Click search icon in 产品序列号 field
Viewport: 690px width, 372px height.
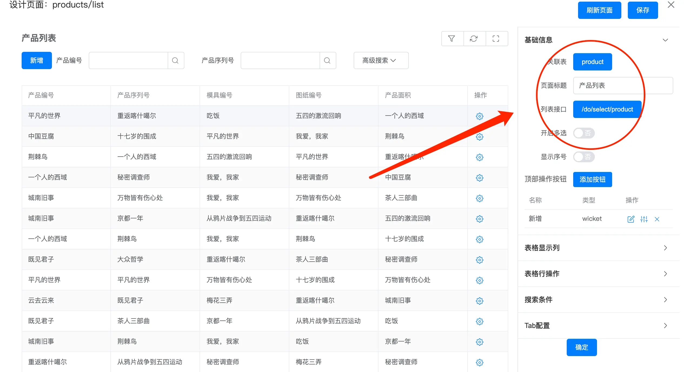pos(327,60)
